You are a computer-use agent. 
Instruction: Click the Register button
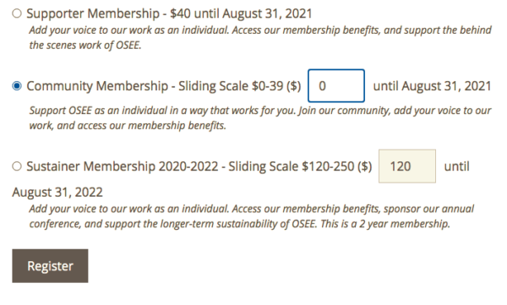(x=50, y=266)
